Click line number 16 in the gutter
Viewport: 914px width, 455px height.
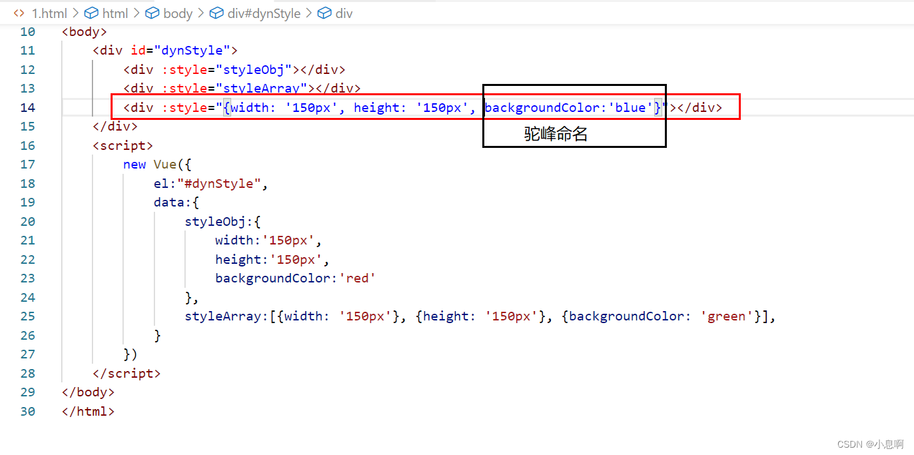click(x=27, y=145)
